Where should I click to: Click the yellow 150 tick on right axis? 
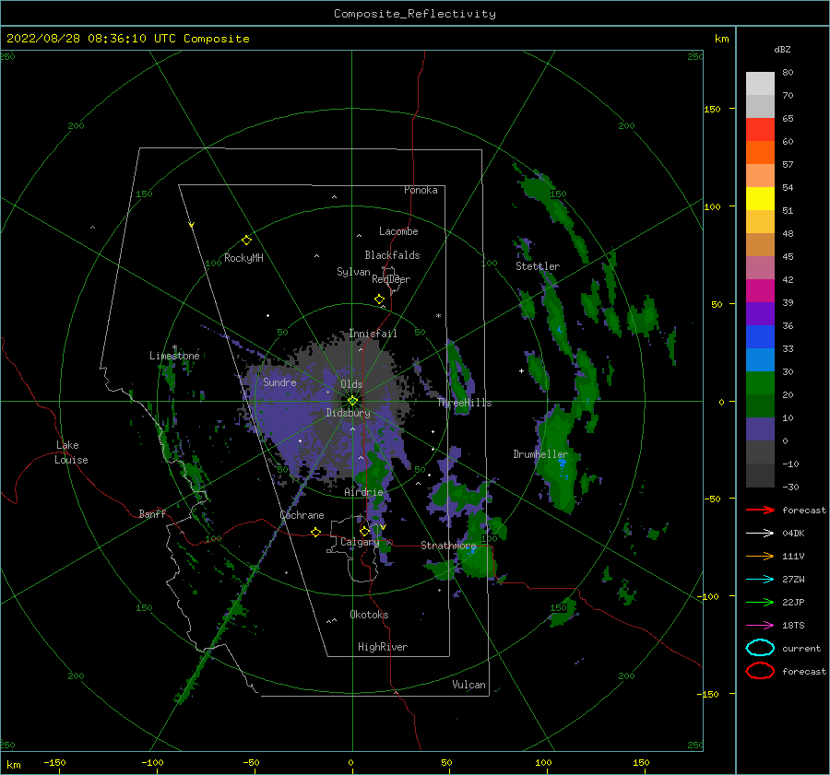[712, 109]
